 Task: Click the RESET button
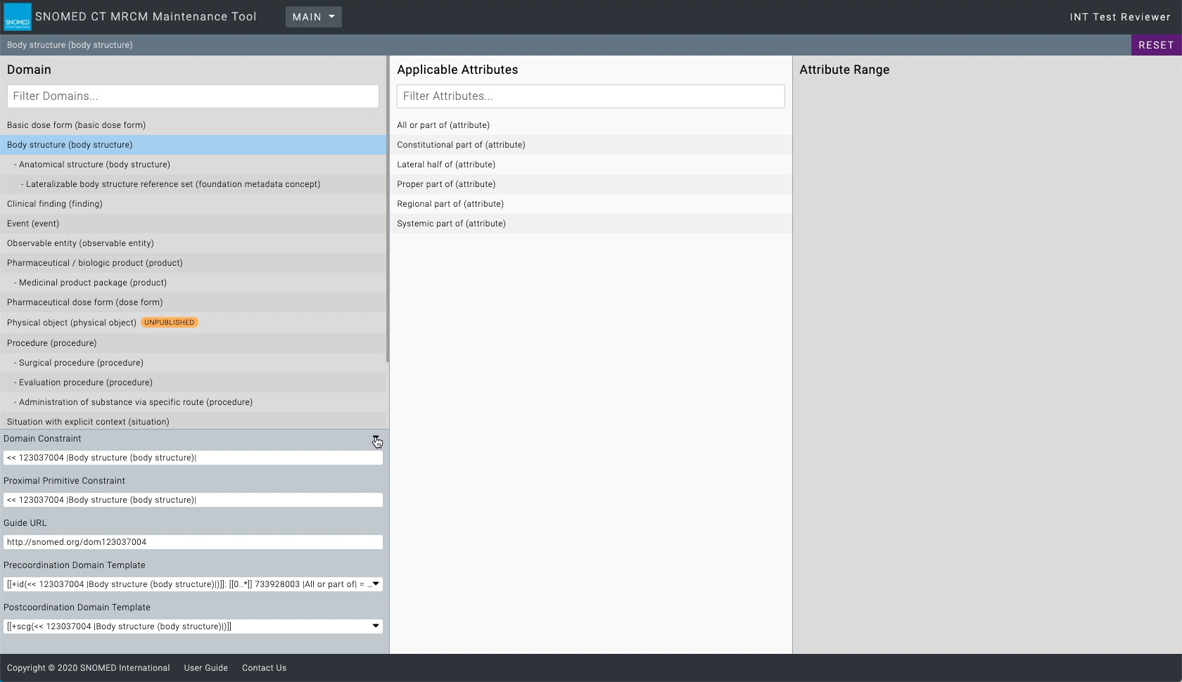point(1156,45)
